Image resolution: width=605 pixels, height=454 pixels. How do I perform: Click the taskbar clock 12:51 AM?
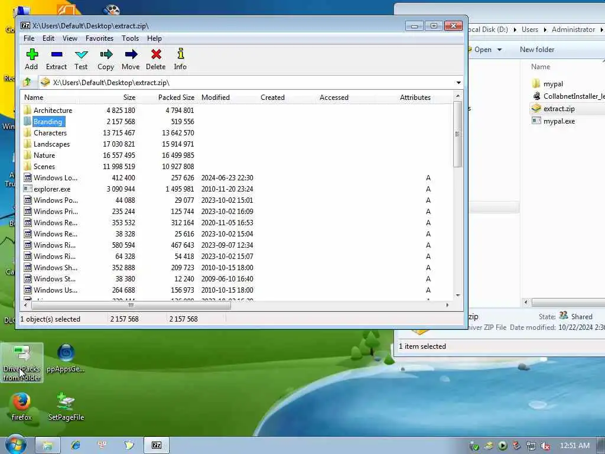tap(574, 446)
